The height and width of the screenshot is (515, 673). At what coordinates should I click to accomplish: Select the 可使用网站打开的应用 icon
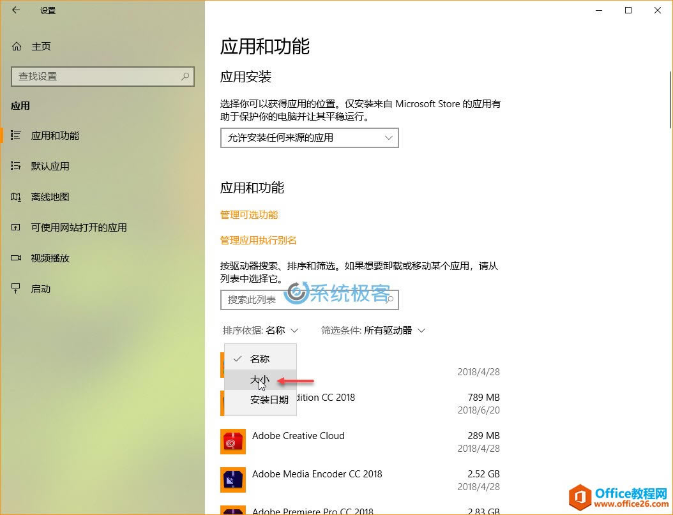(16, 227)
